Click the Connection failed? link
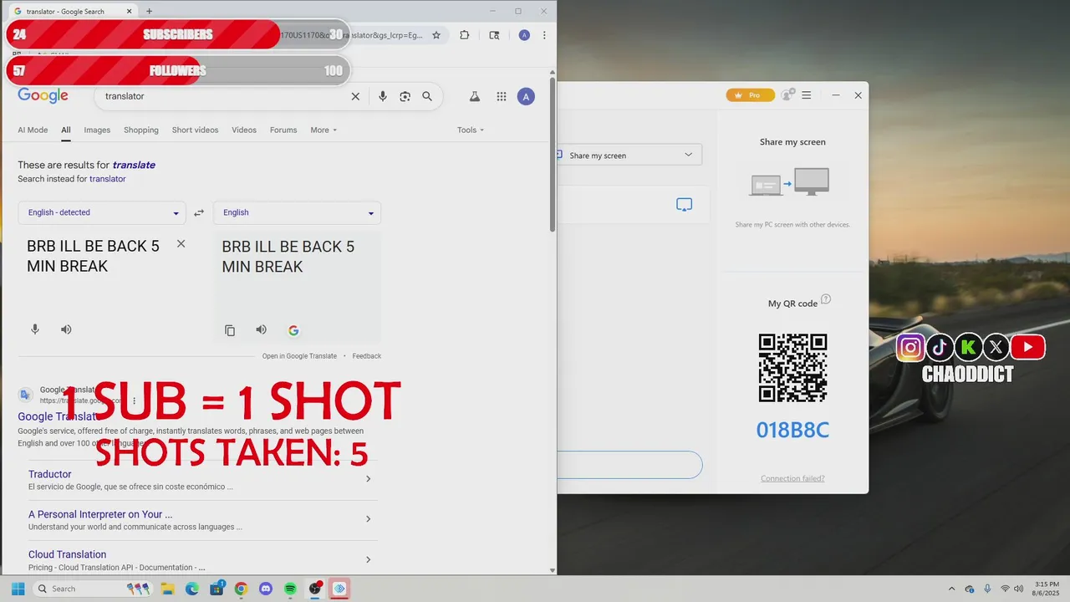Screen dimensions: 1070x602 [792, 478]
